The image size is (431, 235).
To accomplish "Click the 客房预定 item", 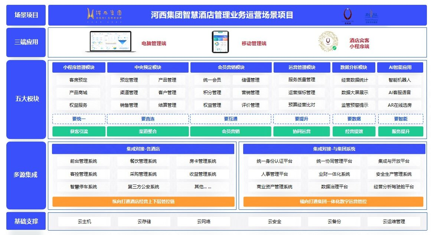I will point(79,80).
